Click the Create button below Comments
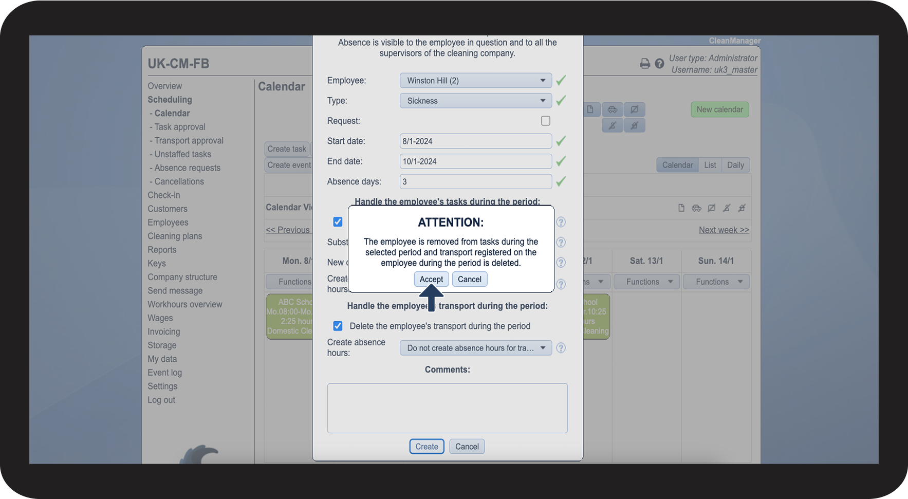Screen dimensions: 908x499 (427, 447)
